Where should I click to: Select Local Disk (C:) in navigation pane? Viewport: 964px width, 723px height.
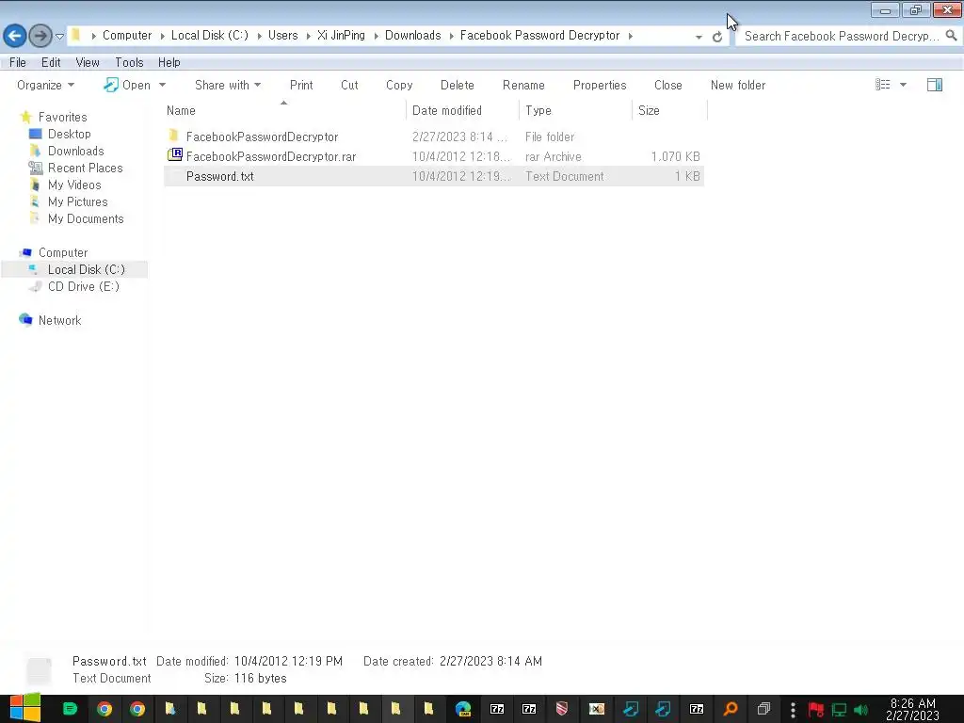click(x=86, y=269)
